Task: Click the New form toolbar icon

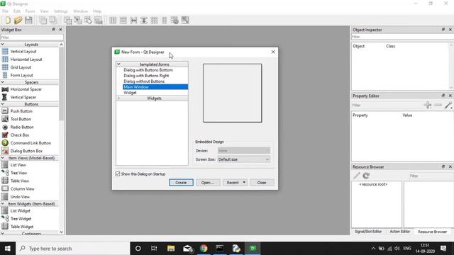Action: click(8, 21)
